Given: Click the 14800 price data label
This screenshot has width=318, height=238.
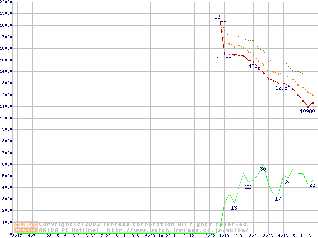Looking at the screenshot, I should pos(253,66).
